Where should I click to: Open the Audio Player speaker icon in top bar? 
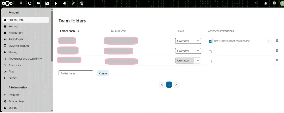(x=64, y=3)
